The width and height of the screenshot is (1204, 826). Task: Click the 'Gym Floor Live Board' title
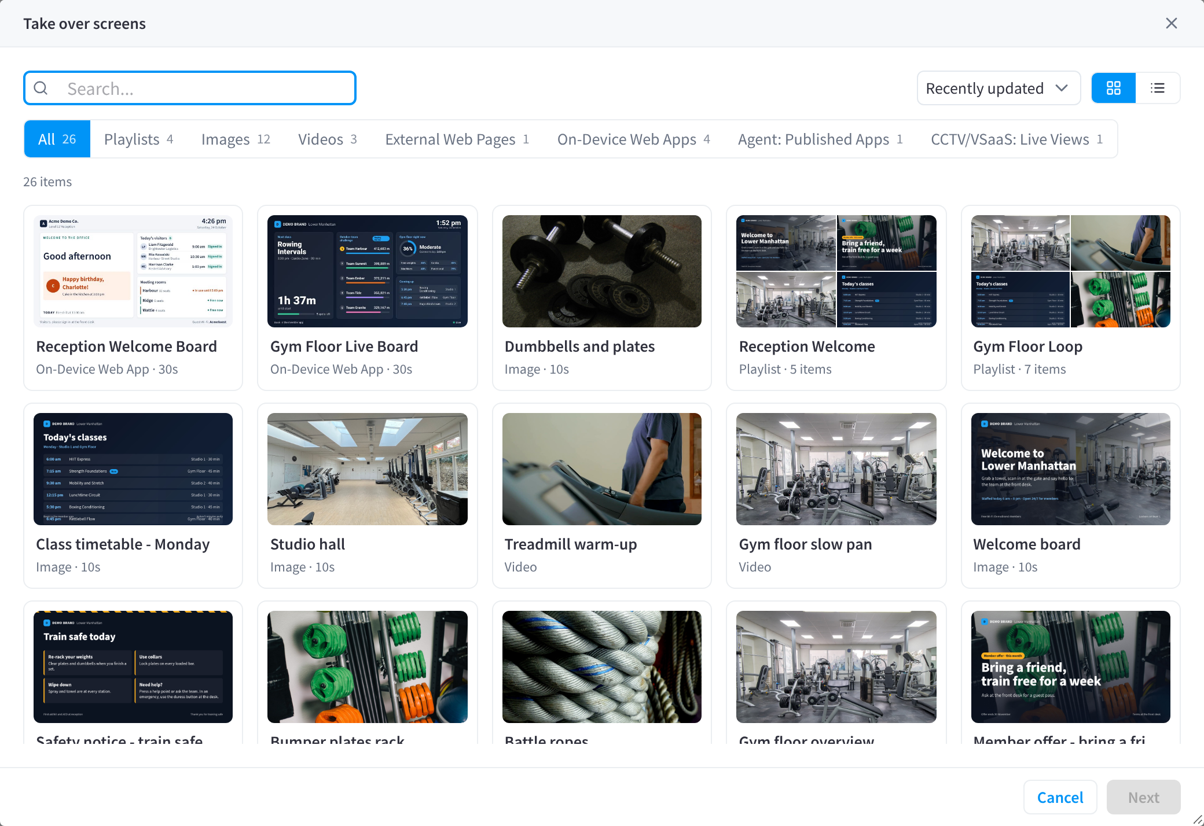point(344,346)
